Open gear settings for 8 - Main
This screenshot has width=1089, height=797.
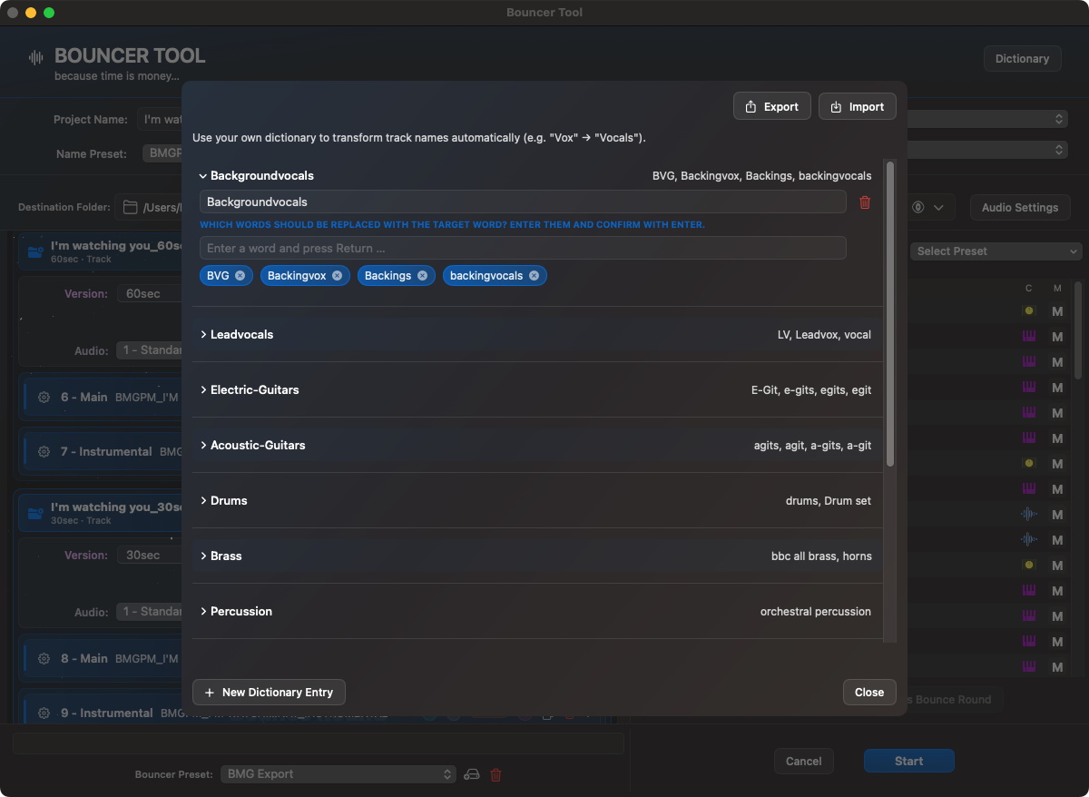point(44,659)
